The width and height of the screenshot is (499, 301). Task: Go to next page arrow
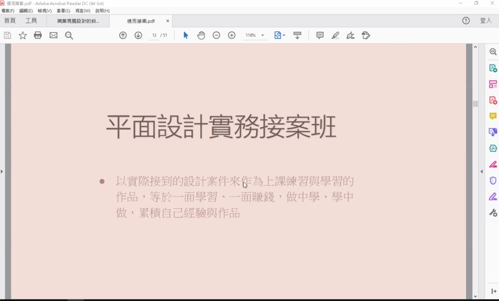pos(138,35)
